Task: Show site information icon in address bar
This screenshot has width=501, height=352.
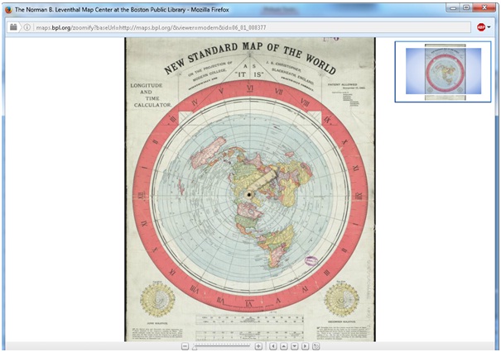Action: click(27, 27)
